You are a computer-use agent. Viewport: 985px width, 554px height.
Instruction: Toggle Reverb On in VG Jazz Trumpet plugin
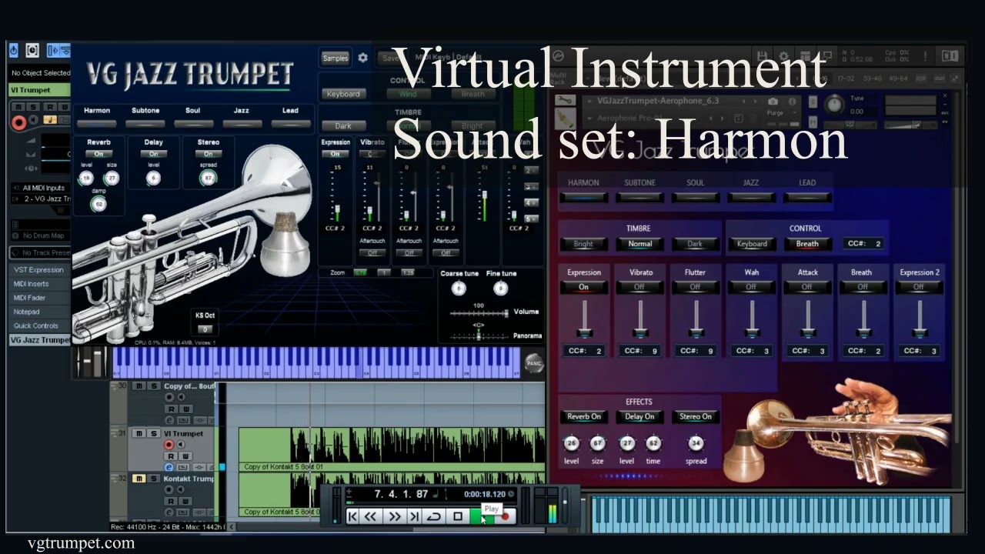coord(98,154)
